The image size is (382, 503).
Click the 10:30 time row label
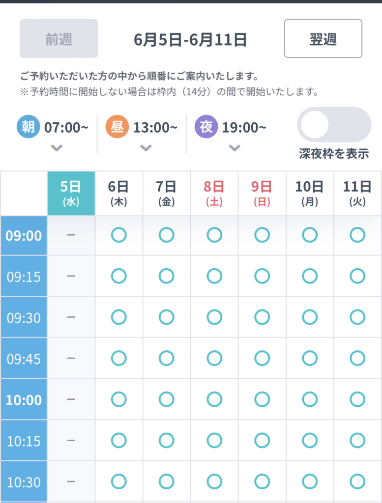24,482
